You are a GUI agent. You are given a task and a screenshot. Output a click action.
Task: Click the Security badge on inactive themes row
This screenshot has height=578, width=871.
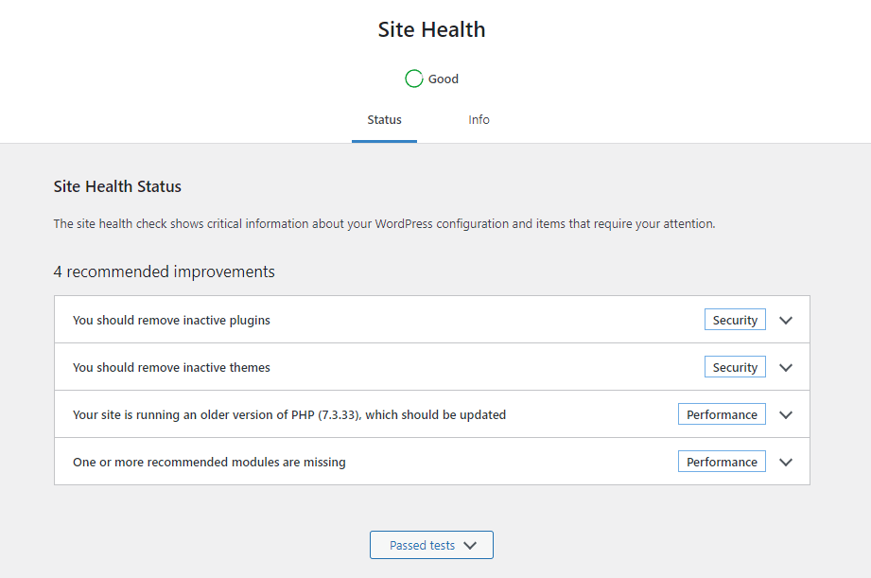735,368
